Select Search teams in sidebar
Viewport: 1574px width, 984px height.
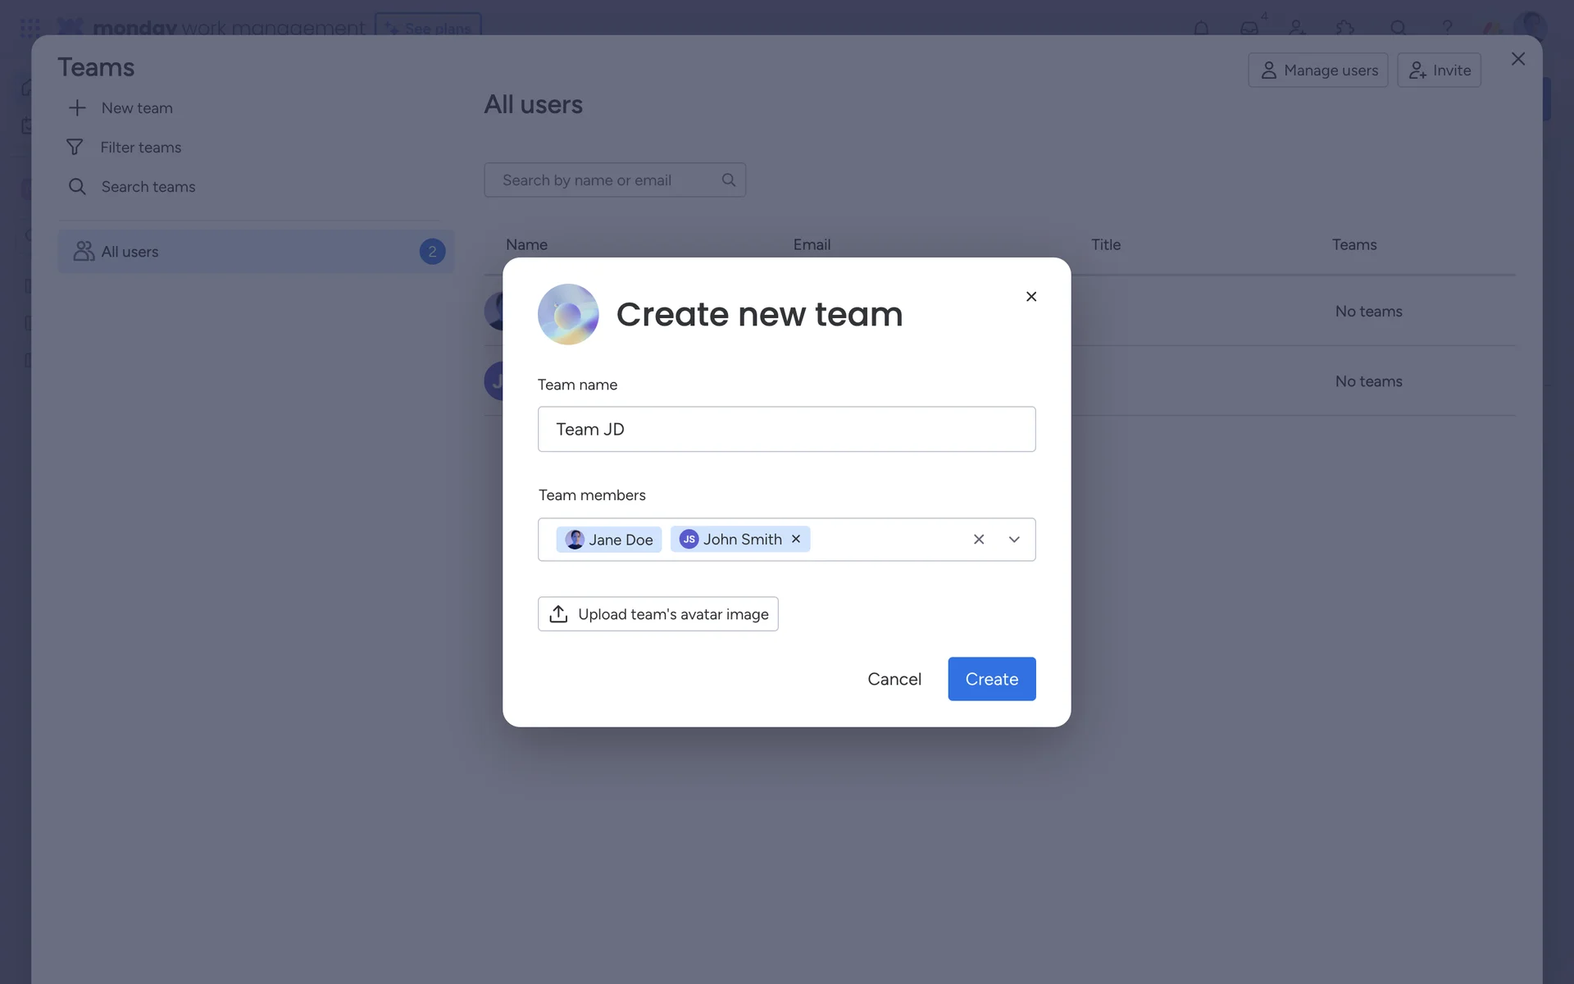(x=132, y=187)
